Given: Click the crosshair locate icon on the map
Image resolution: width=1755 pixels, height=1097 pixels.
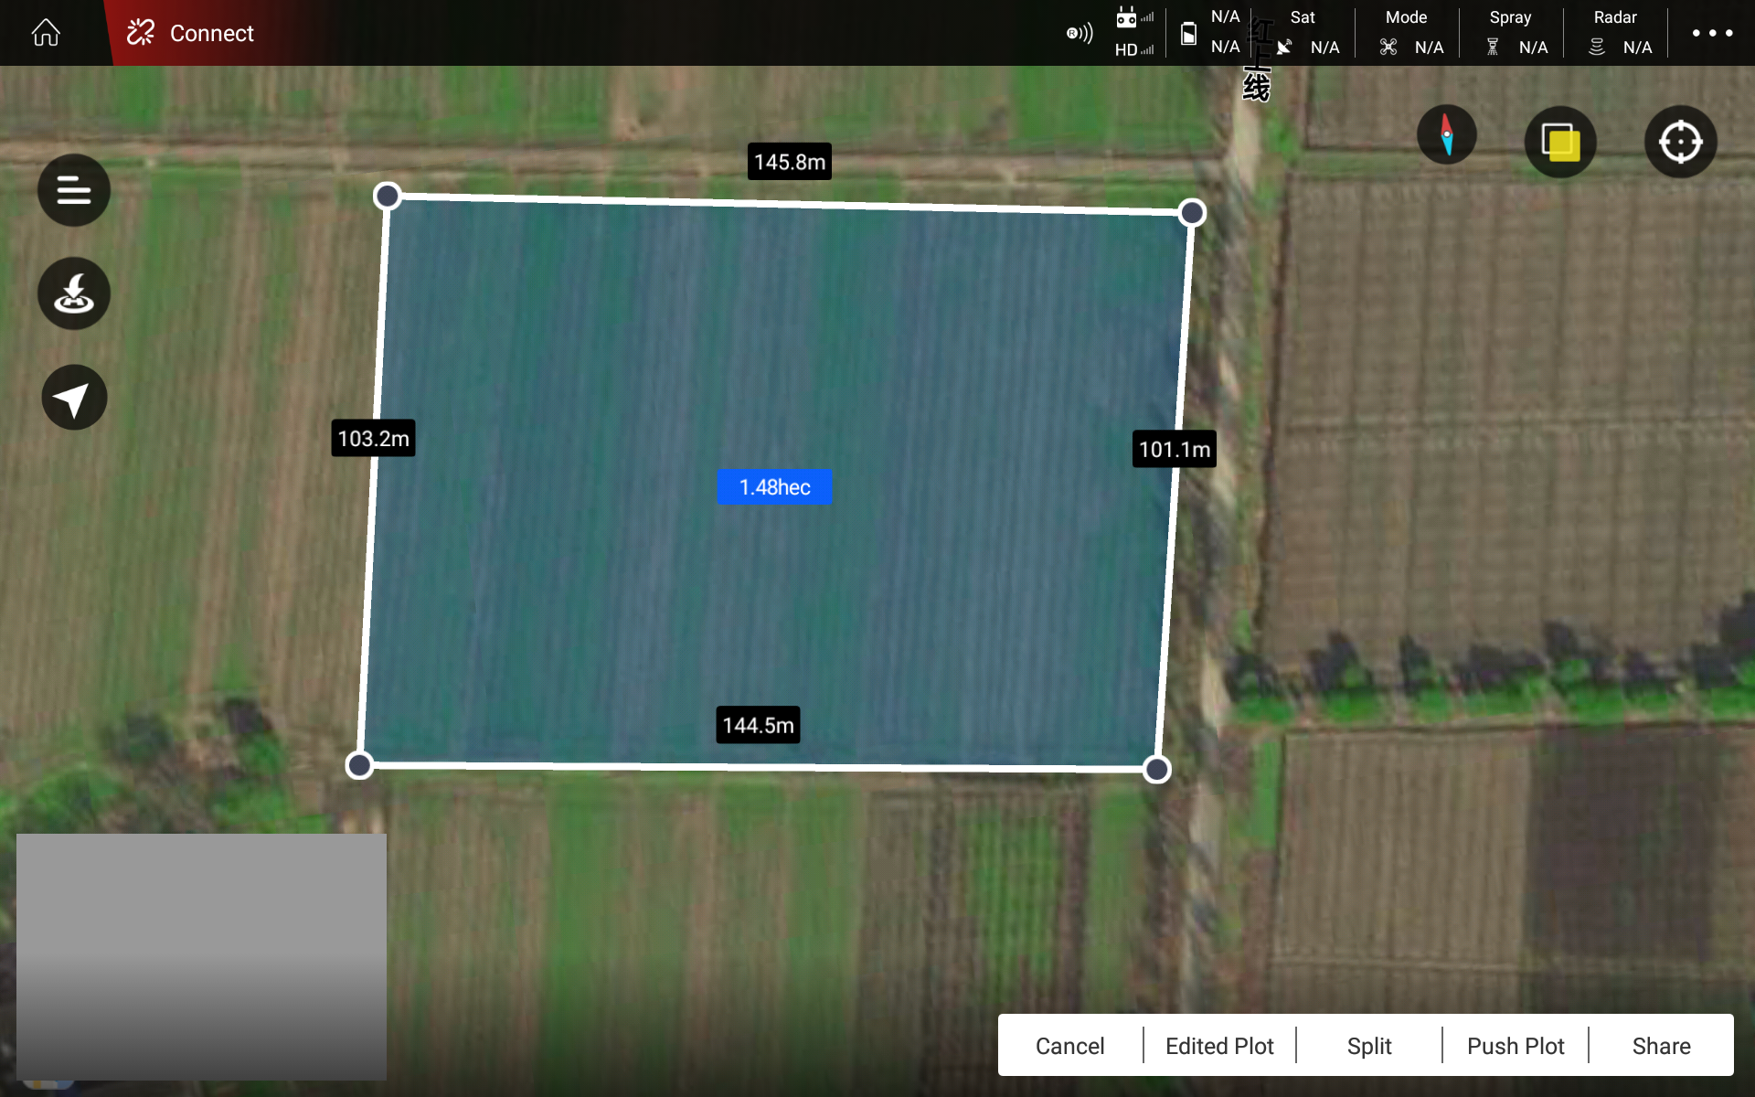Looking at the screenshot, I should (x=1680, y=141).
